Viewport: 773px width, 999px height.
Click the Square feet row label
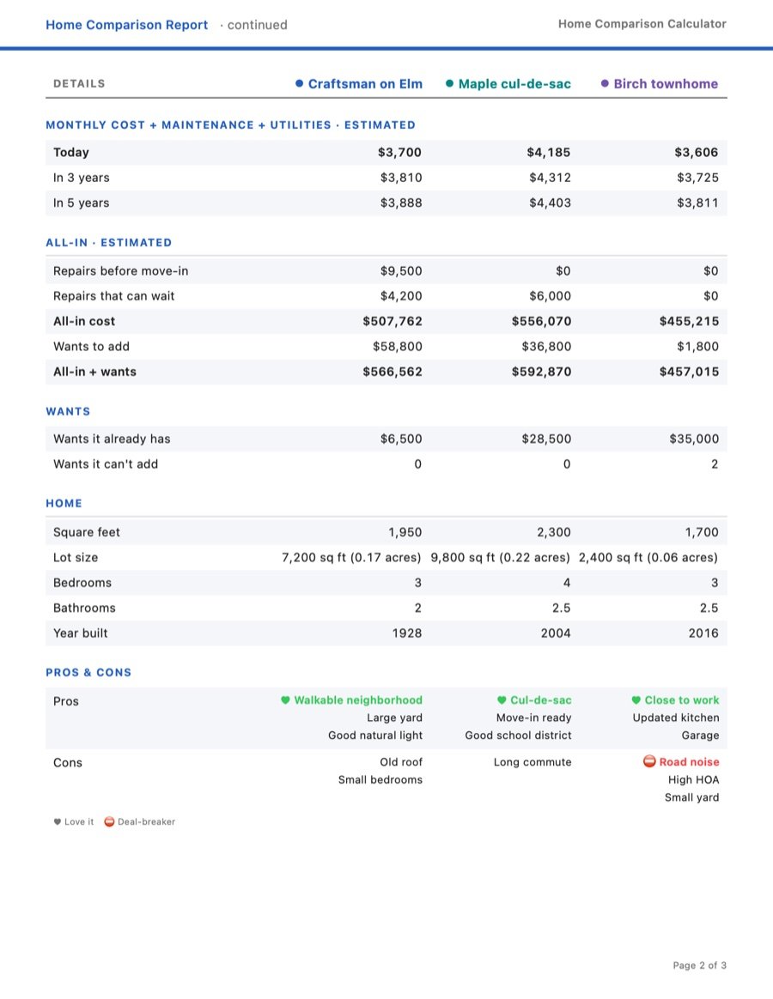pos(86,532)
